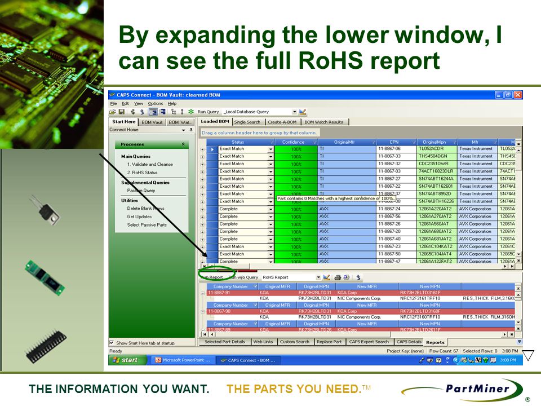Click the Open folder toolbar icon
This screenshot has height=406, width=541.
112,112
